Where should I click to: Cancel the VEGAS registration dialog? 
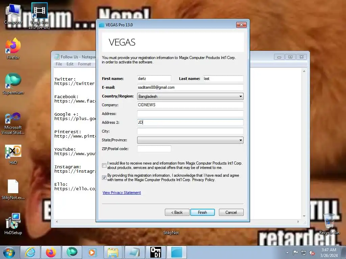(x=231, y=212)
